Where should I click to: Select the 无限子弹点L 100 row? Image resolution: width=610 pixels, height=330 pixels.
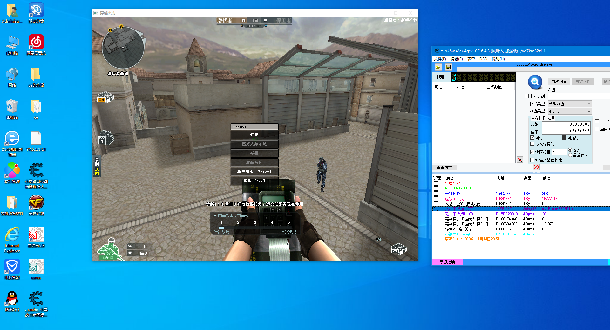click(521, 214)
